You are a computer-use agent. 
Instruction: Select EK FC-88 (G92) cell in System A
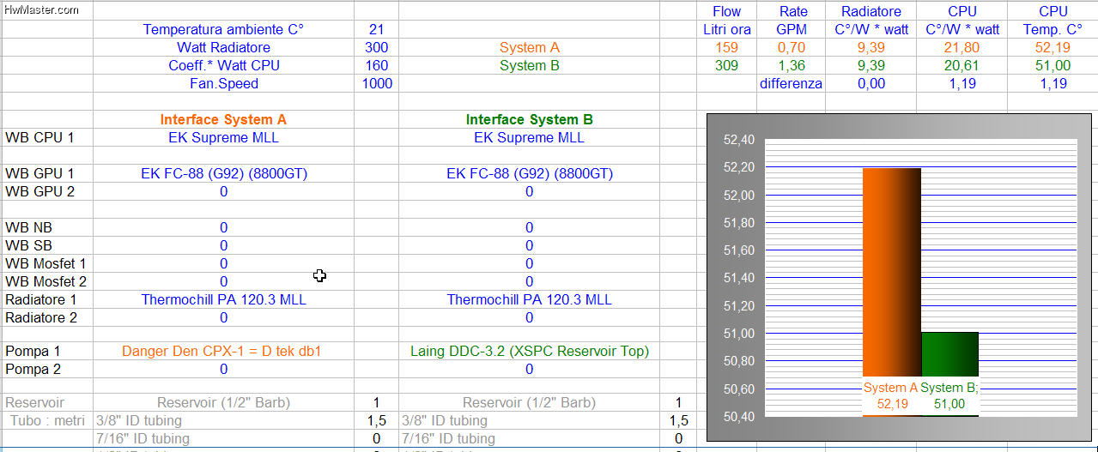[223, 173]
